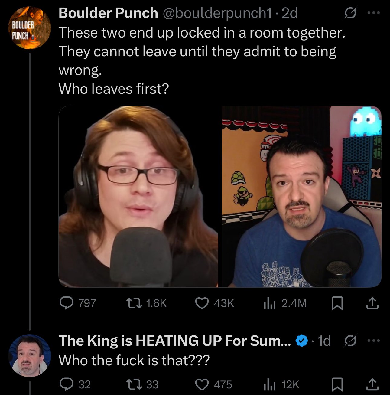The height and width of the screenshot is (395, 390).
Task: Open Grok icon on the reply tweet
Action: (x=350, y=341)
